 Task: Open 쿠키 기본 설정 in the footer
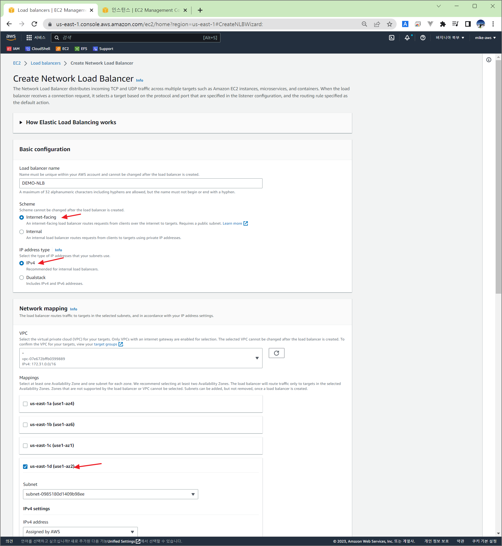[484, 541]
